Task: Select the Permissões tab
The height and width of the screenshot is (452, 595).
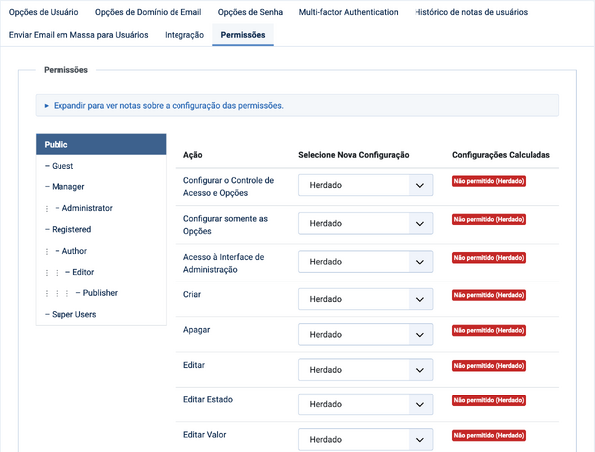Action: pyautogui.click(x=243, y=35)
